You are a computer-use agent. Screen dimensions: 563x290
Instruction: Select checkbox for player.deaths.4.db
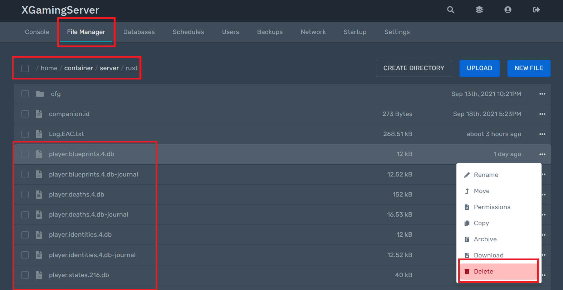25,194
